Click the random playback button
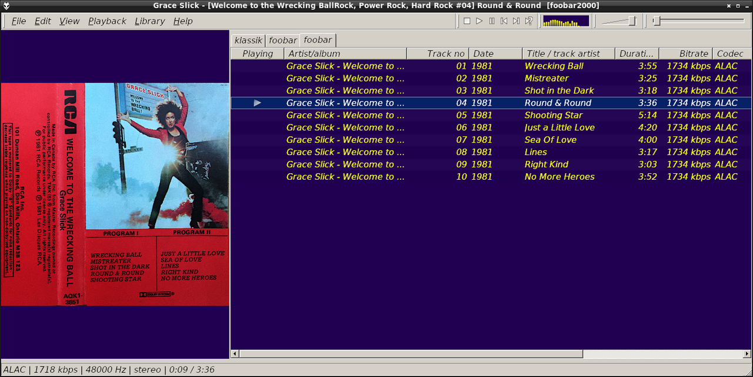This screenshot has width=753, height=377. pyautogui.click(x=529, y=21)
